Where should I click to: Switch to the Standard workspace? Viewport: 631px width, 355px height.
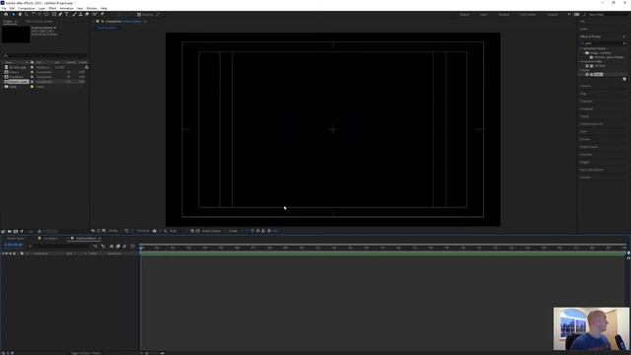tap(504, 15)
